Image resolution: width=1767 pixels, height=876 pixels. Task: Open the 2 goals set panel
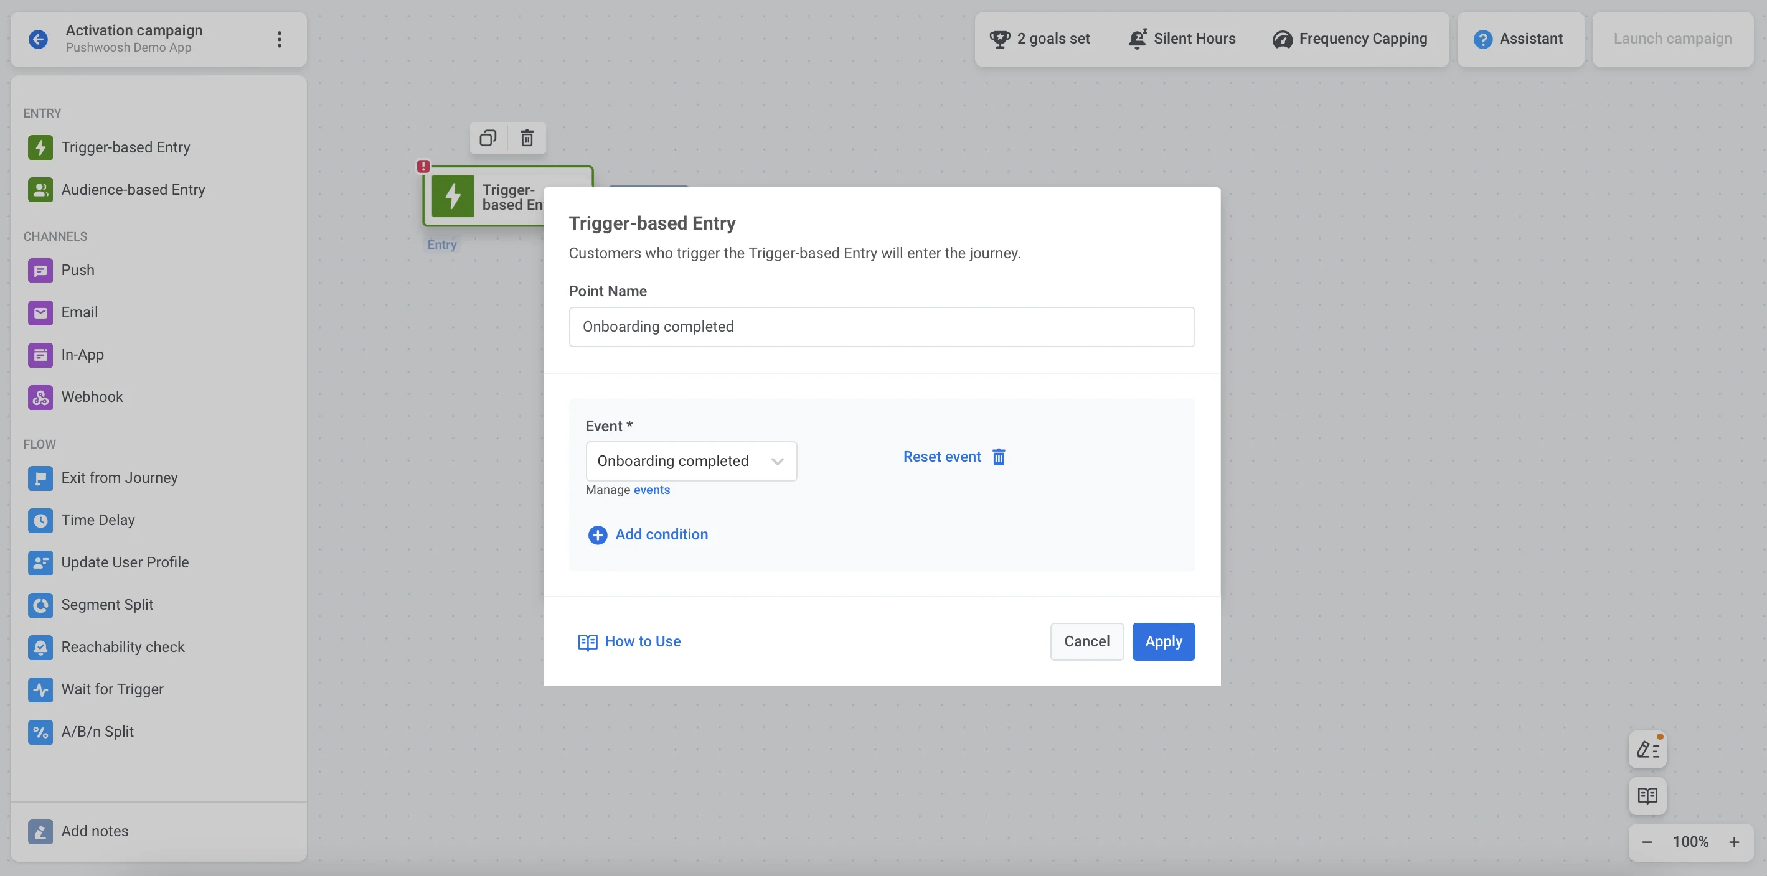(x=1039, y=39)
